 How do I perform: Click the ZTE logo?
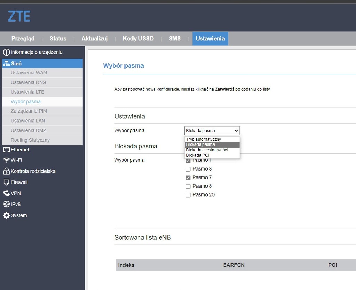tap(19, 16)
